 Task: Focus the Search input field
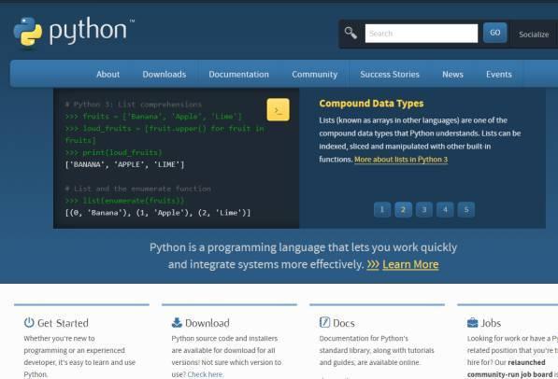point(422,34)
